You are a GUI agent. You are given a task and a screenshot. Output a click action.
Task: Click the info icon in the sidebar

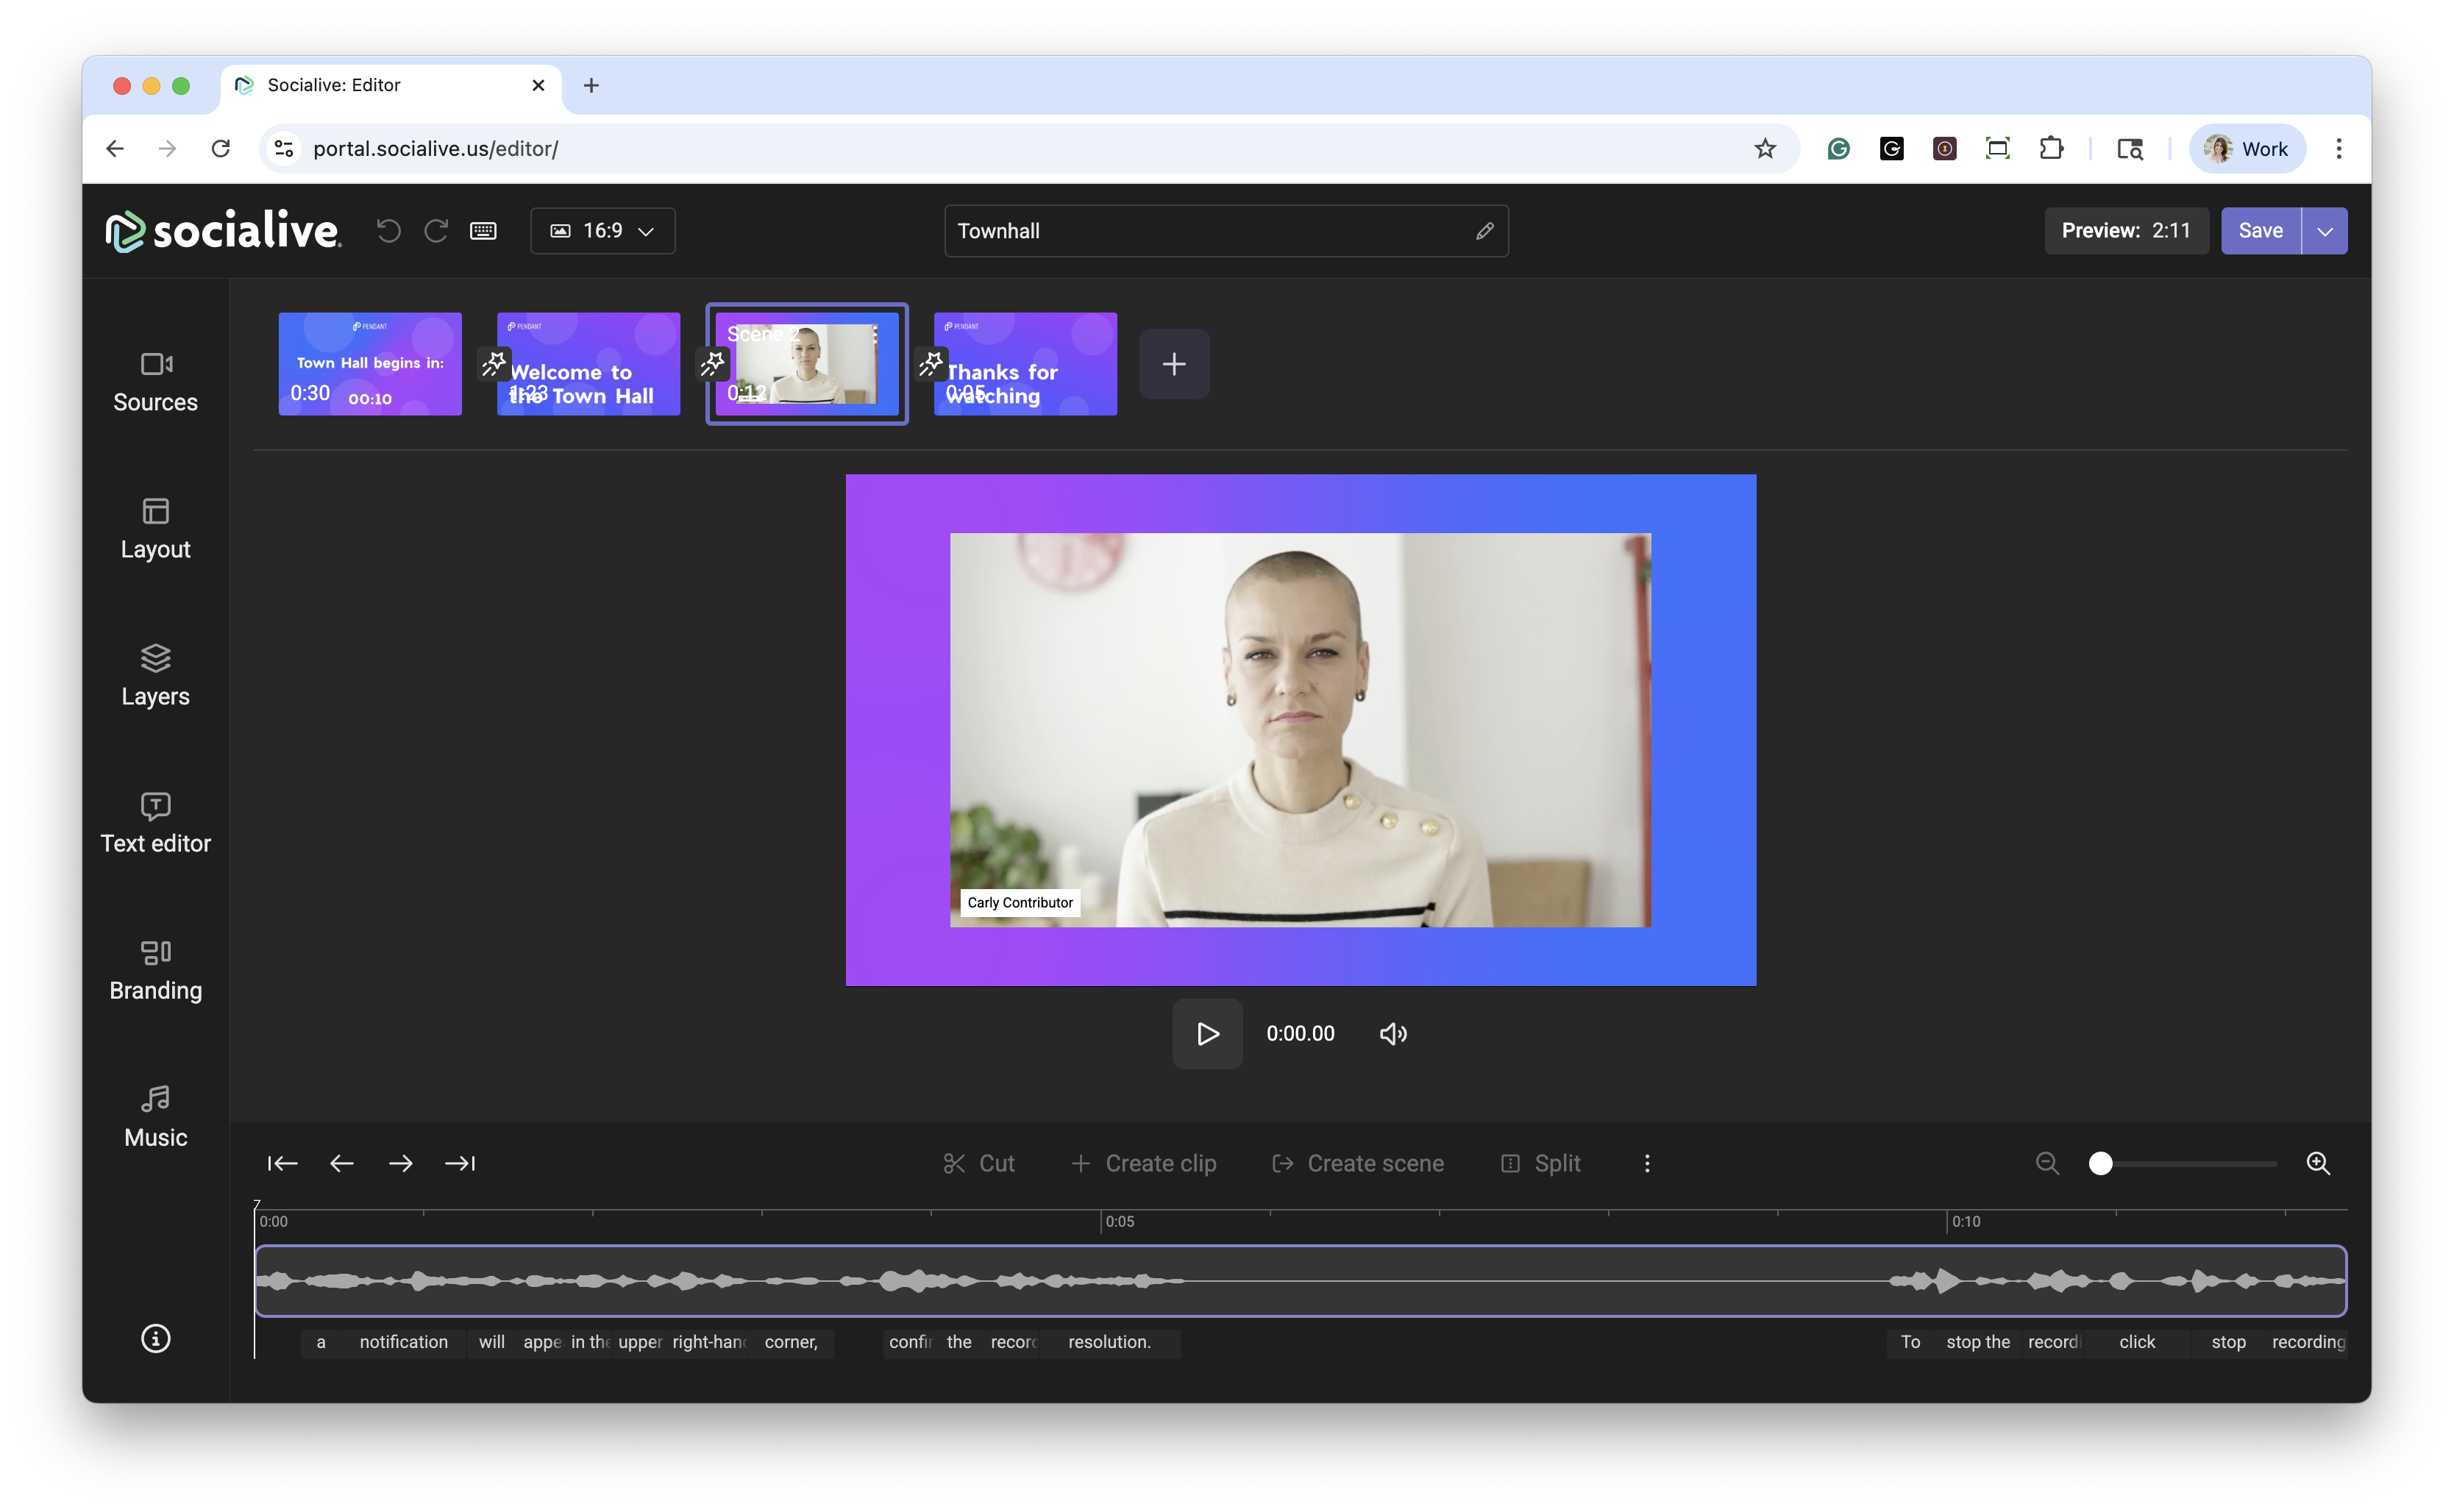point(155,1338)
